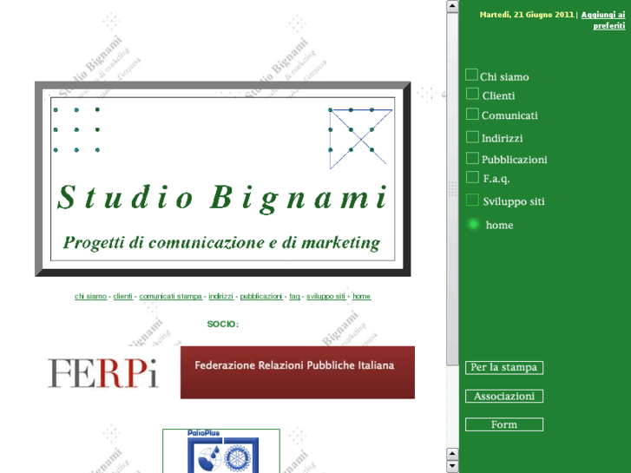Screen dimensions: 631x473
Task: Open F.a.q. in the green sidebar
Action: [x=496, y=179]
